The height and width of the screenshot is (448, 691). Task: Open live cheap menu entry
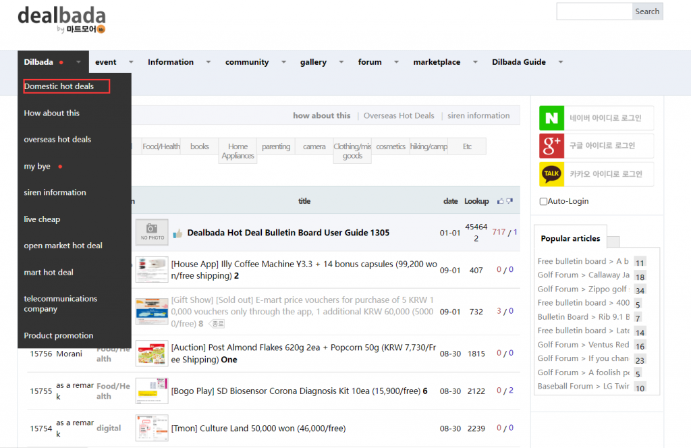click(42, 219)
